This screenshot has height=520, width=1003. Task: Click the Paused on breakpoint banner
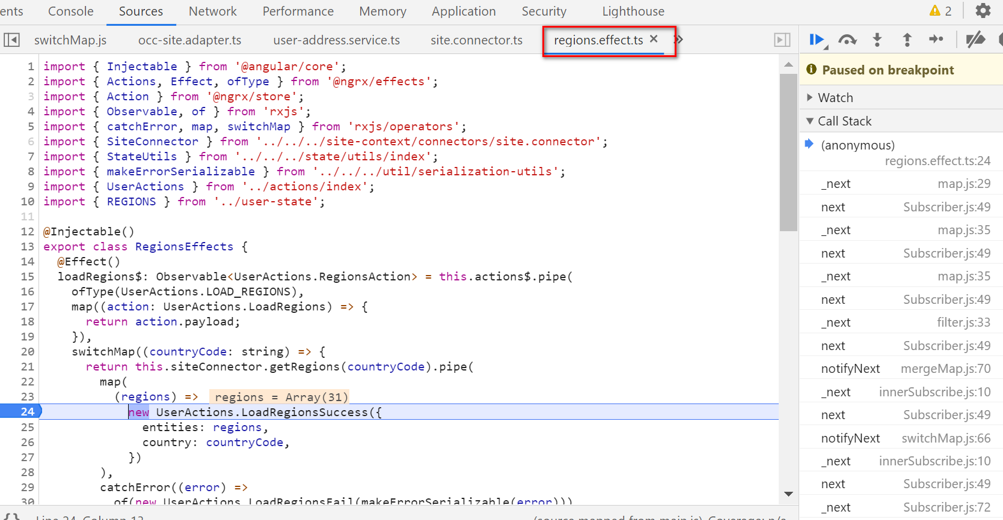click(901, 70)
